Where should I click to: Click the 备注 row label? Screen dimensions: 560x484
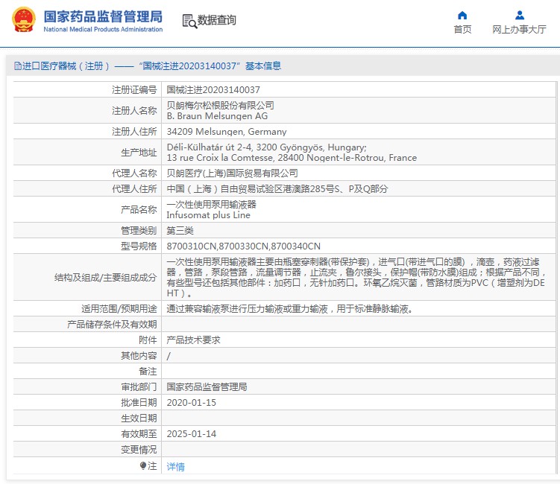tap(148, 372)
